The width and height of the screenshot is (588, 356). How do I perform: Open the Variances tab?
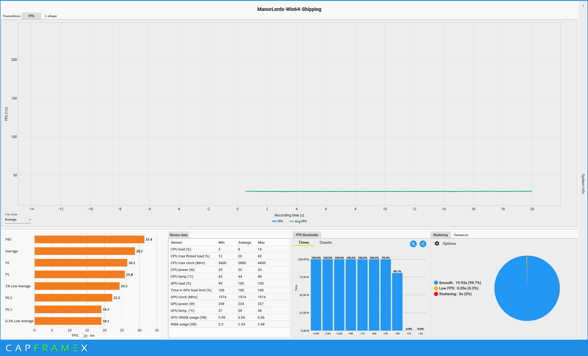coord(461,235)
